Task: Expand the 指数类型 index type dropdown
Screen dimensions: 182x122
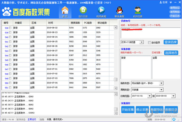Action: click(161, 83)
